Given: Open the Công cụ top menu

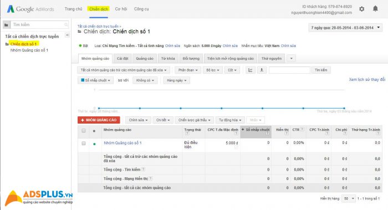Looking at the screenshot, I should (x=141, y=9).
